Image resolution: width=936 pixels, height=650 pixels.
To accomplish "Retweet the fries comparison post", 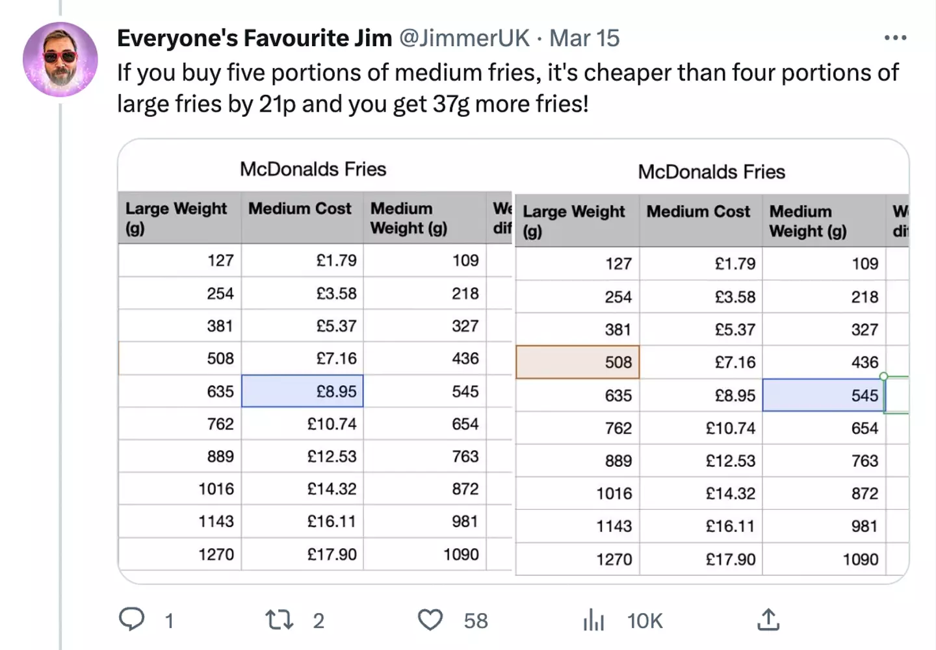I will tap(279, 620).
